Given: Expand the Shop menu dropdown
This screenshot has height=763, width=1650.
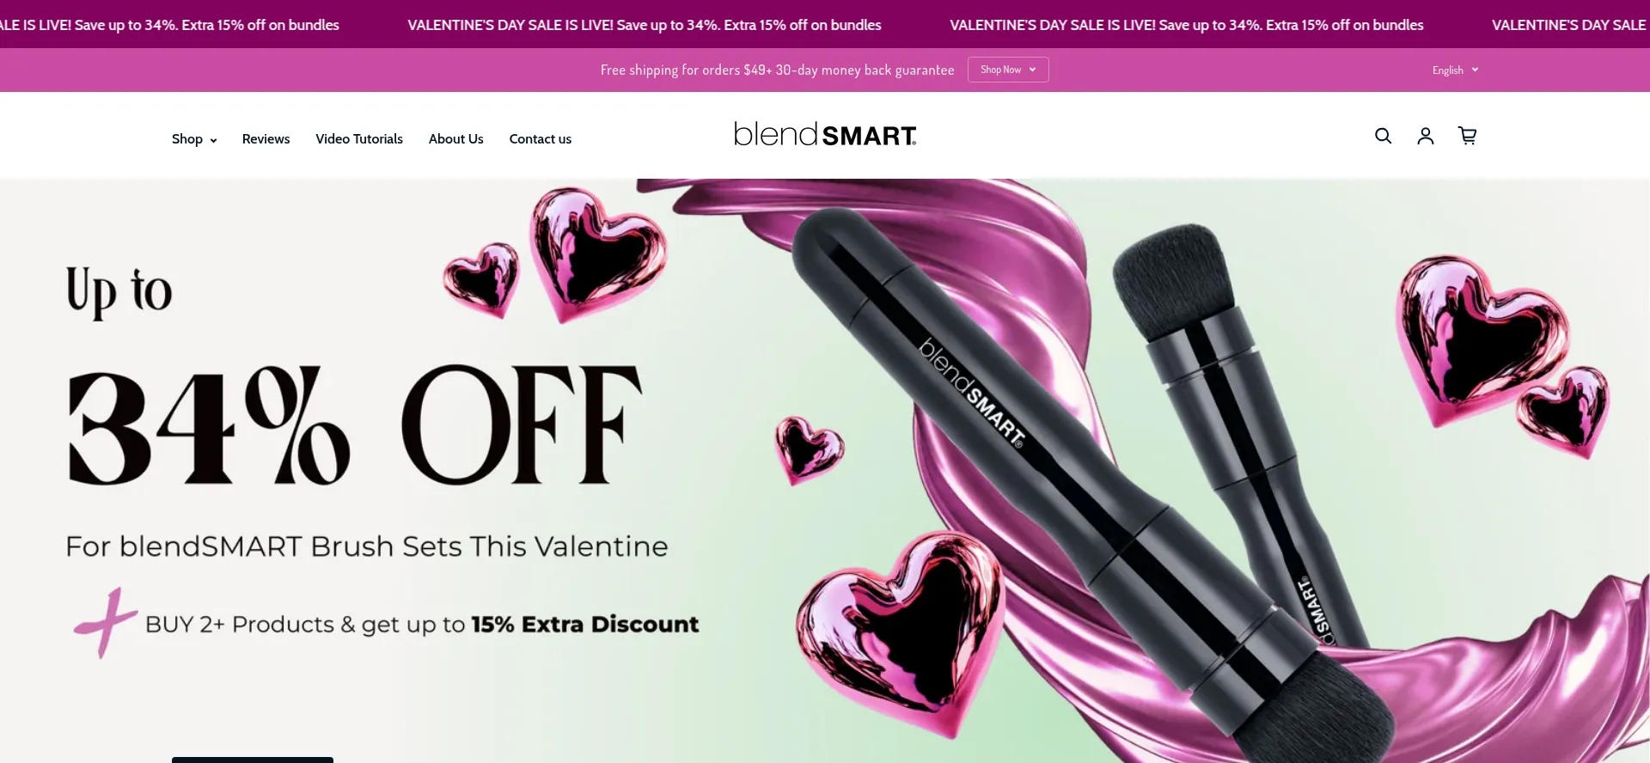Looking at the screenshot, I should (x=194, y=139).
